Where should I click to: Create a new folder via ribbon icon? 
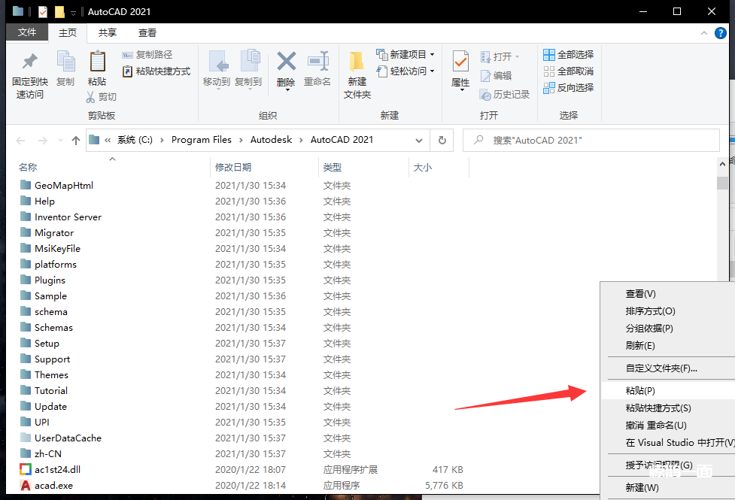(357, 62)
